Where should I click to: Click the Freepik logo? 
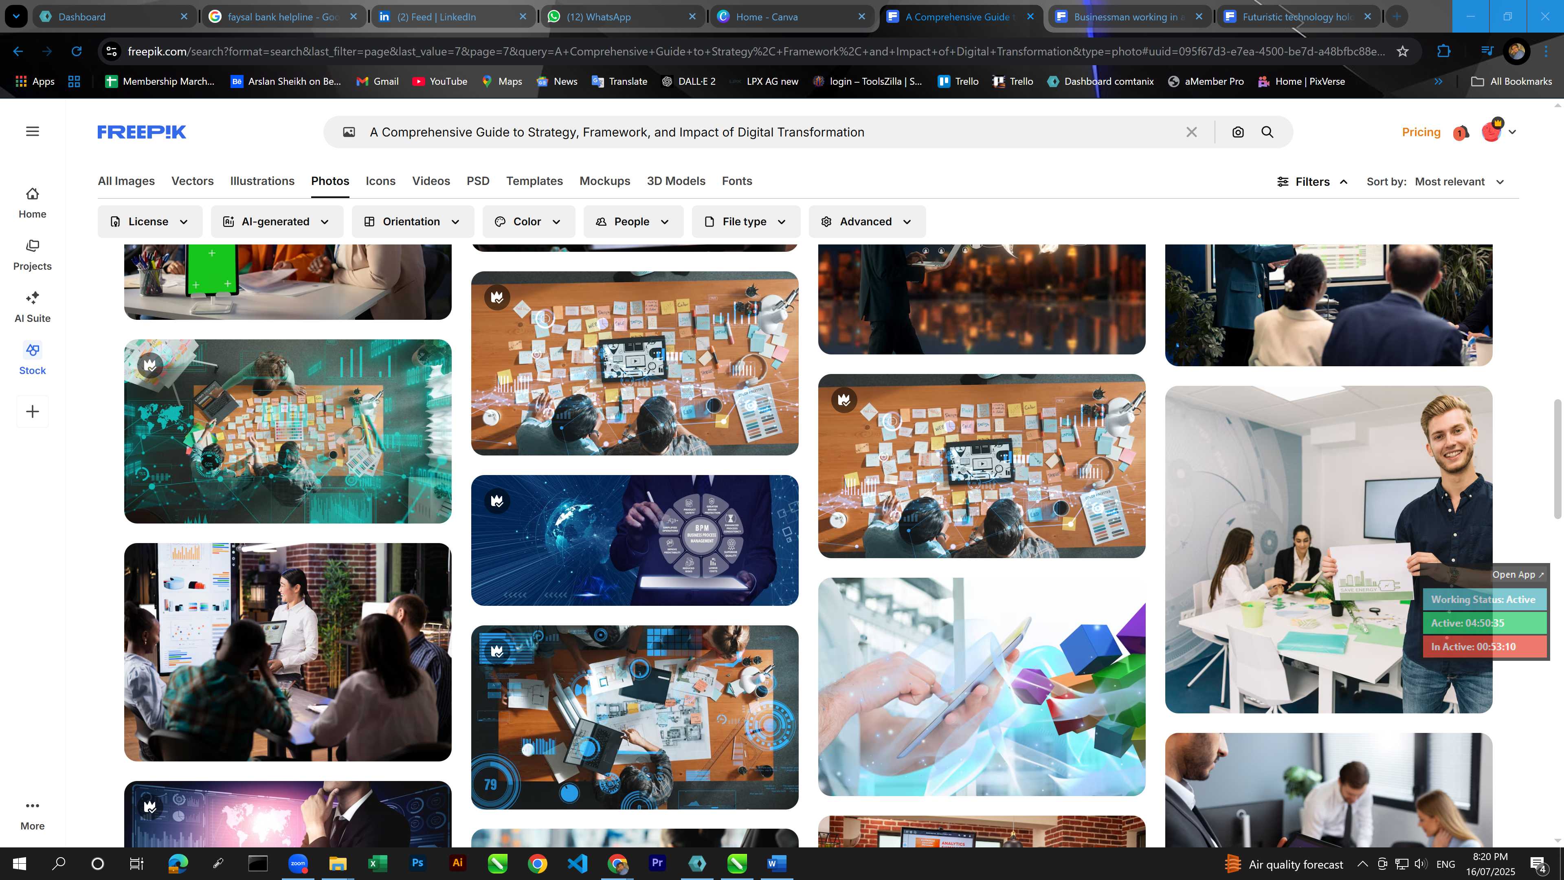pos(141,132)
